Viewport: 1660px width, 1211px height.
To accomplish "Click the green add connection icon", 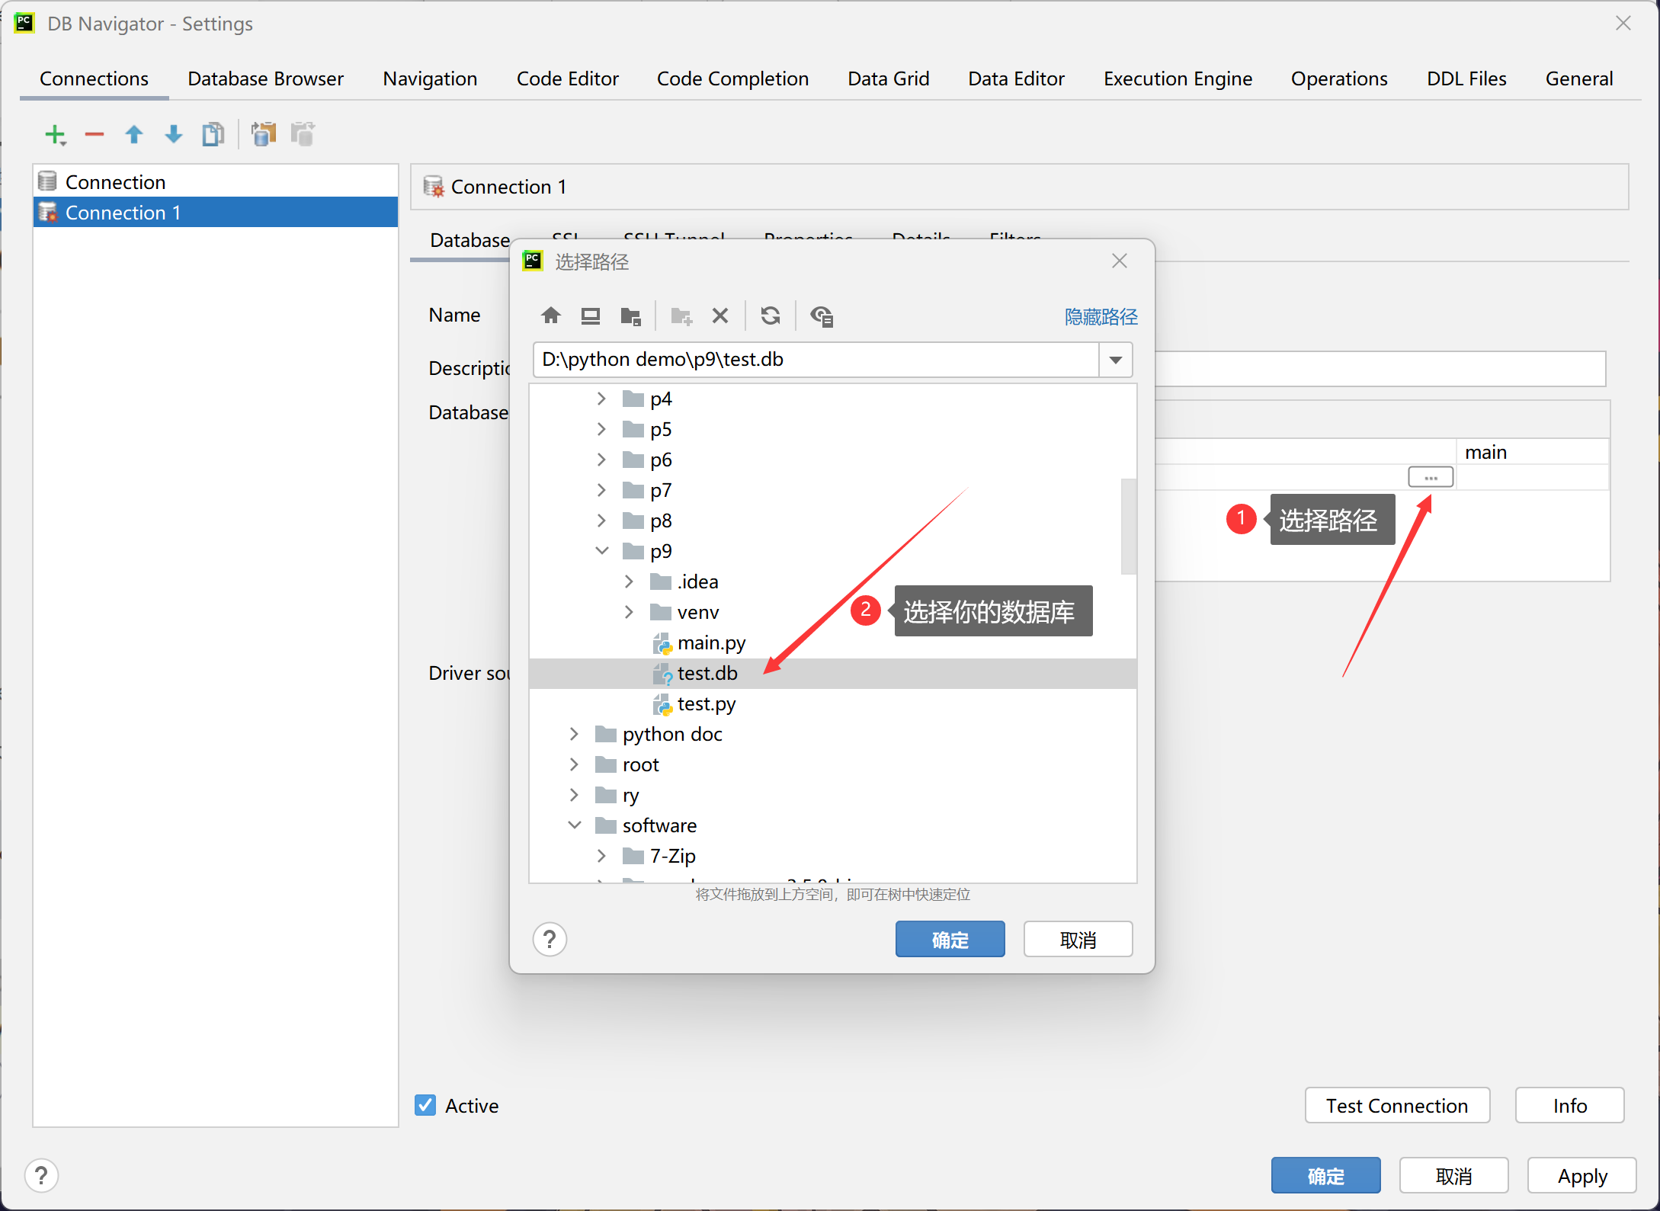I will pyautogui.click(x=55, y=135).
